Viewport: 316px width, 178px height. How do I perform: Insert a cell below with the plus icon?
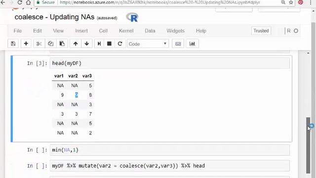(26, 44)
